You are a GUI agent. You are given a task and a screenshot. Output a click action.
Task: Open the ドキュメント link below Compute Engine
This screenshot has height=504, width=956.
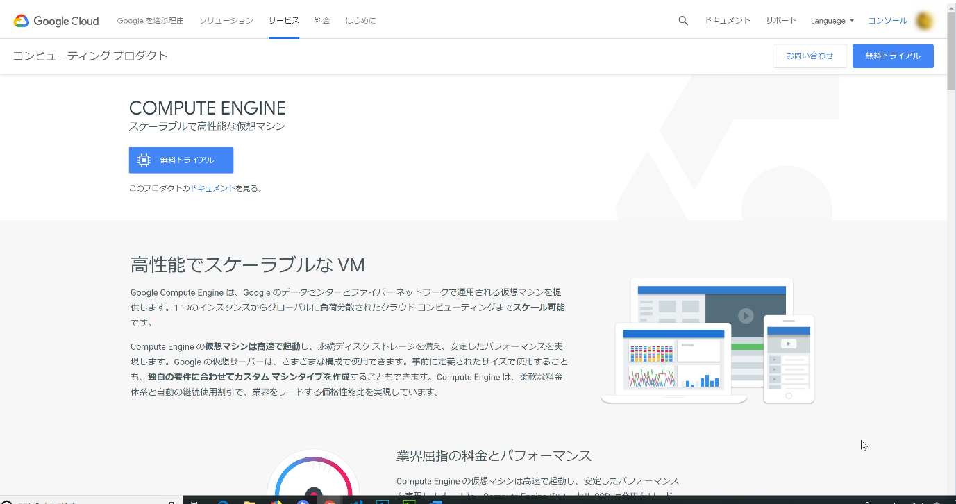(212, 188)
